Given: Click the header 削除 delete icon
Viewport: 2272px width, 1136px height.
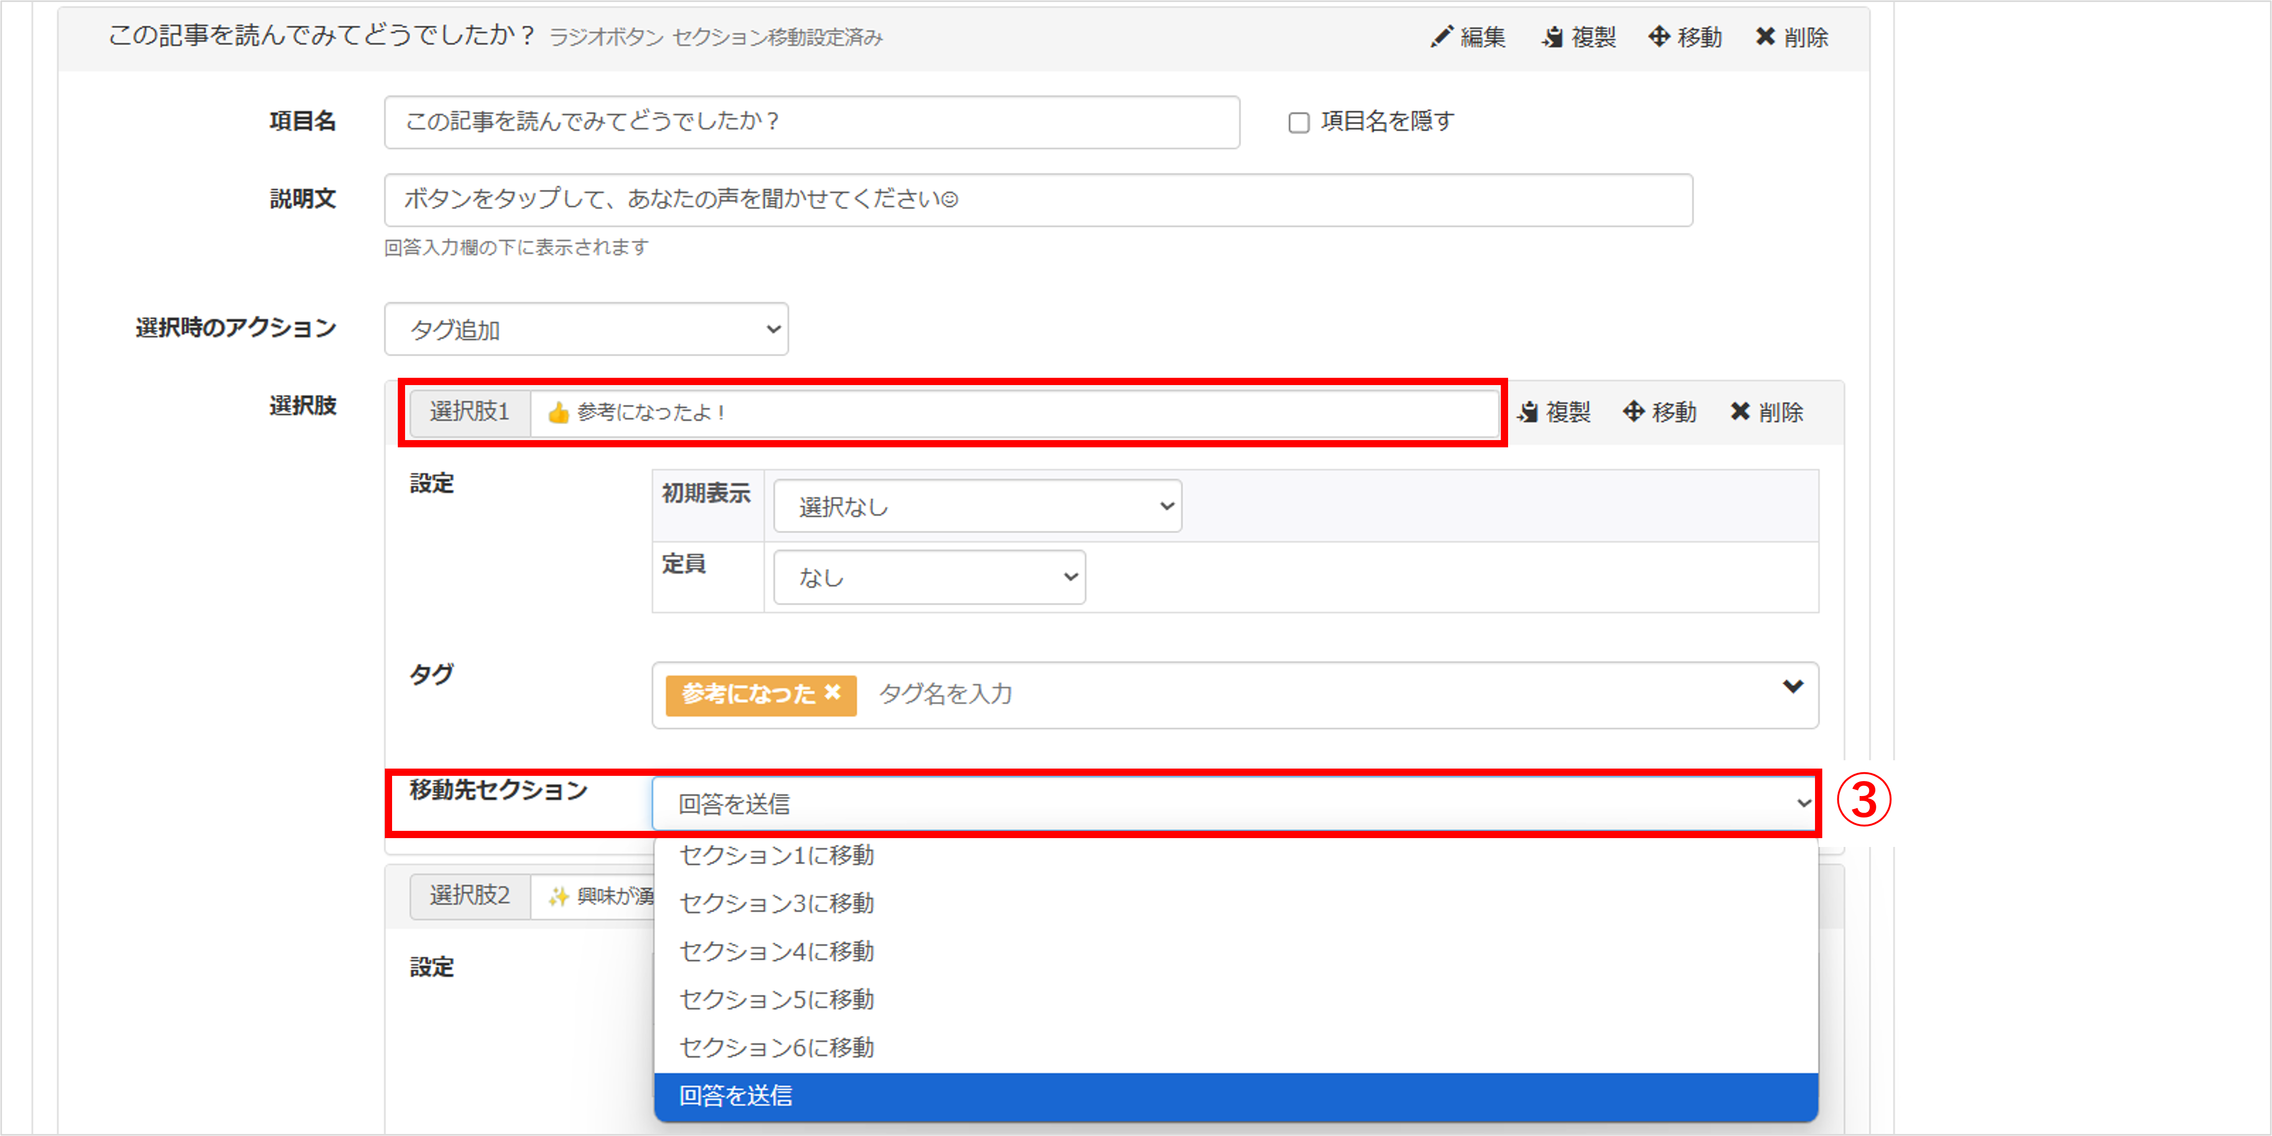Looking at the screenshot, I should [1765, 37].
